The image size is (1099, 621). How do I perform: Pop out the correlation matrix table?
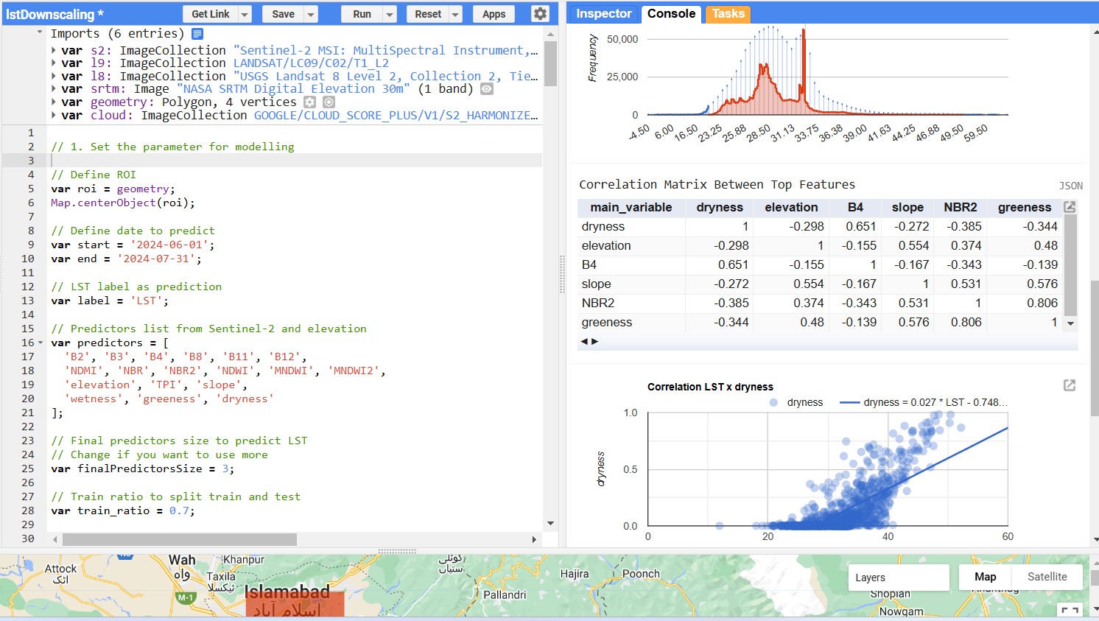click(x=1070, y=207)
